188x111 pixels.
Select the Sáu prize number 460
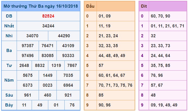click(48, 95)
